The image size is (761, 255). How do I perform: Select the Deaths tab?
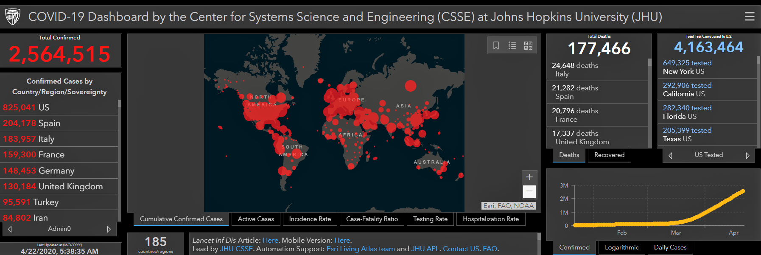569,155
